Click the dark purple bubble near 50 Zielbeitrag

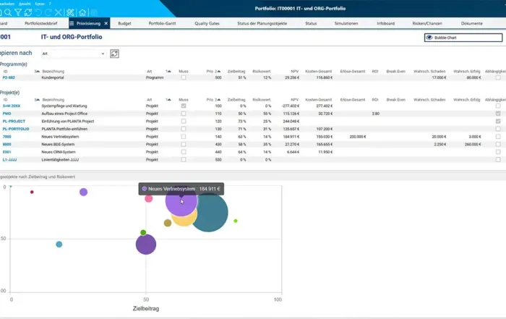(146, 244)
